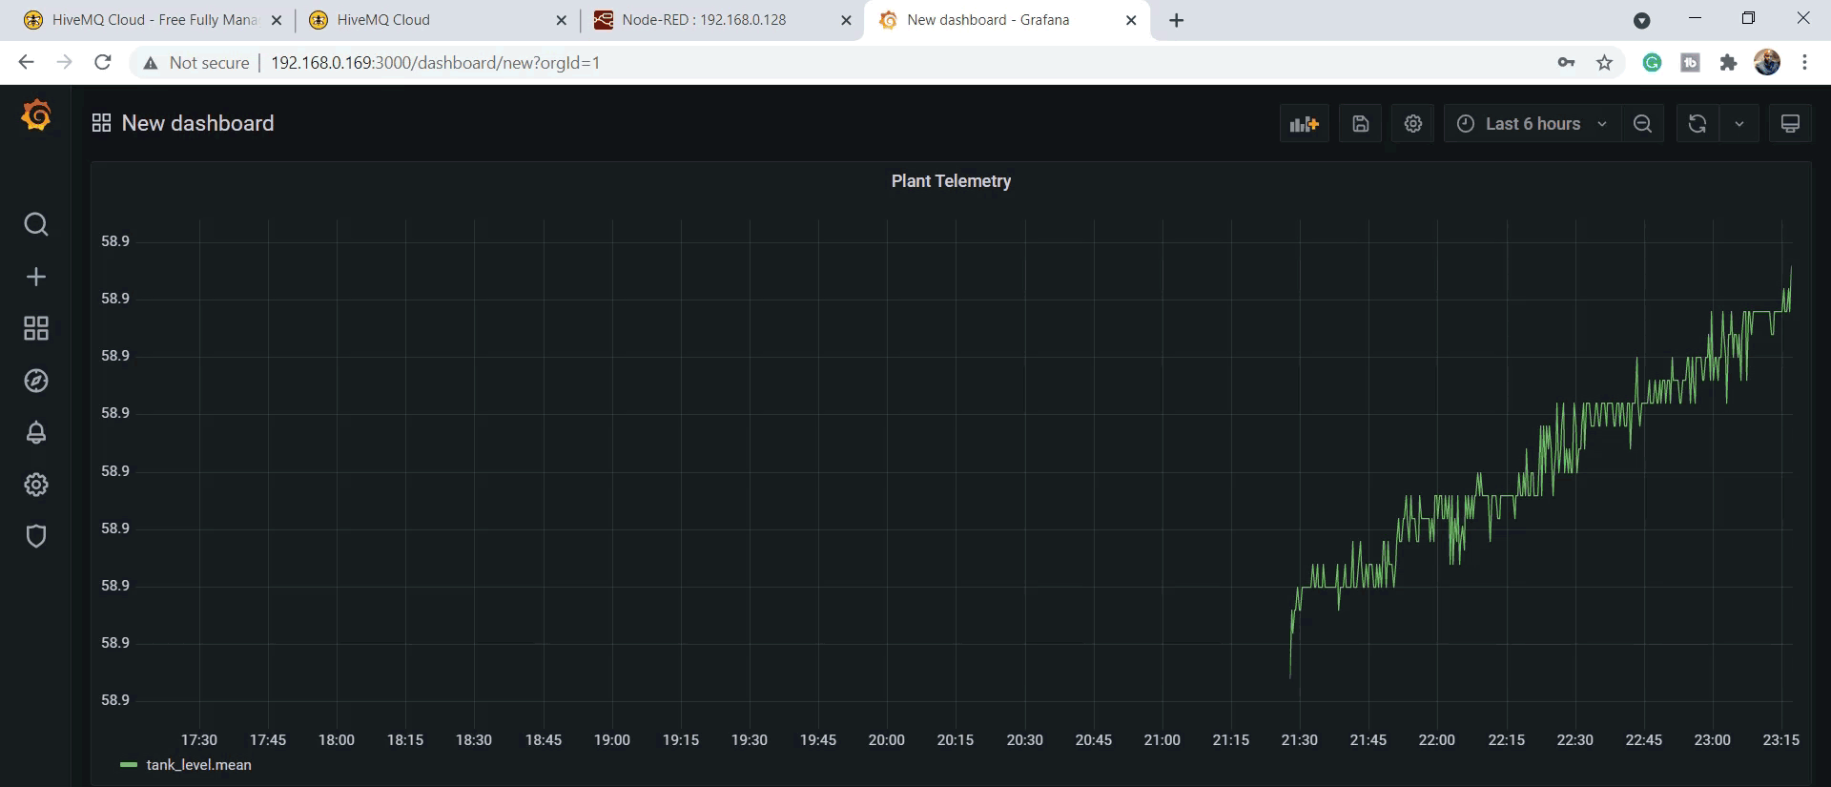The image size is (1831, 787).
Task: Expand the refresh interval dropdown arrow
Action: (x=1739, y=124)
